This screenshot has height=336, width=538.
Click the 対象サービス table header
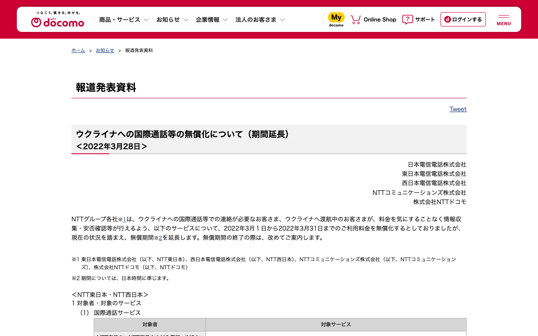tap(336, 325)
